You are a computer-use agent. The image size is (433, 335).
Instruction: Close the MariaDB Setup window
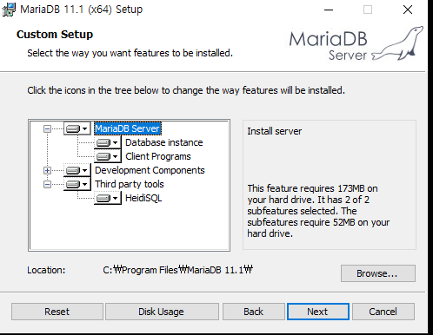408,10
